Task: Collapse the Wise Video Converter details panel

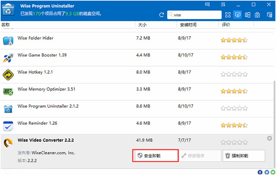Action: [x=270, y=138]
